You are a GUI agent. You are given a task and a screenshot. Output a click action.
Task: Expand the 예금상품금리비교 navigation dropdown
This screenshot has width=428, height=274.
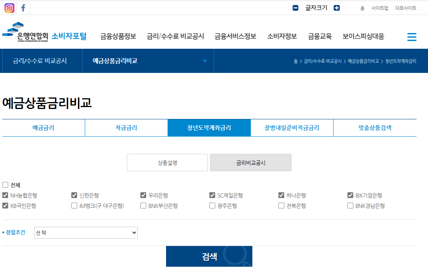pyautogui.click(x=205, y=61)
